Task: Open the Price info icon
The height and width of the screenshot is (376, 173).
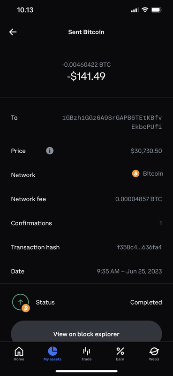Action: 50,151
